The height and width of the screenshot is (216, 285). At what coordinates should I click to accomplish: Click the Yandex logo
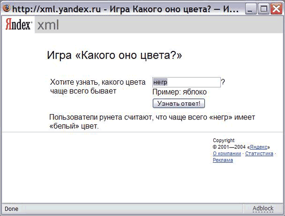19,24
